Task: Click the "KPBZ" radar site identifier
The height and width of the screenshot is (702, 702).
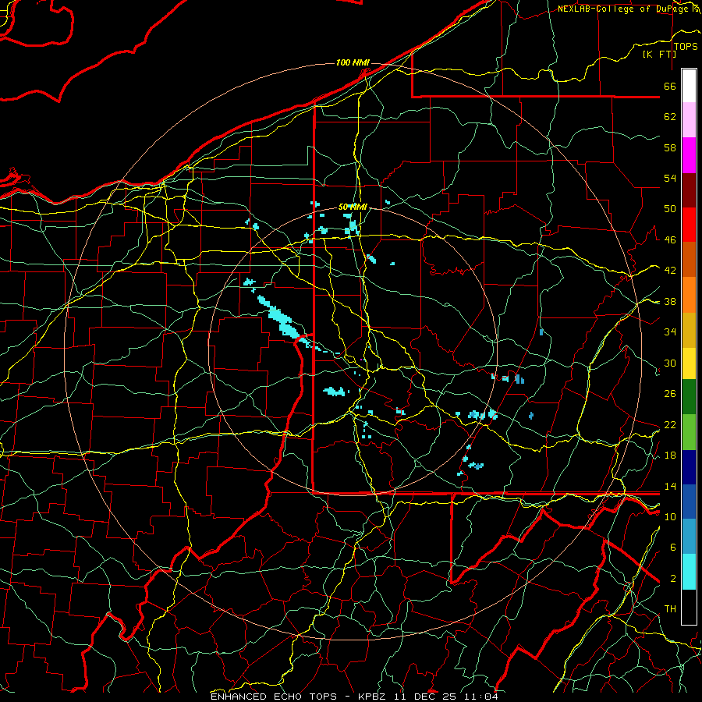Action: (374, 697)
